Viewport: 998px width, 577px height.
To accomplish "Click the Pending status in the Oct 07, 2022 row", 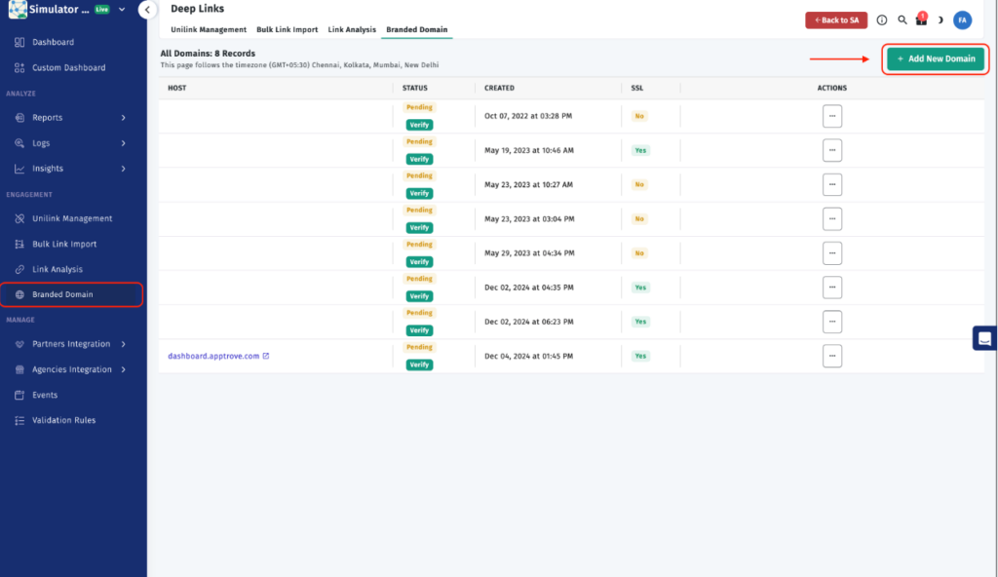I will pyautogui.click(x=419, y=107).
